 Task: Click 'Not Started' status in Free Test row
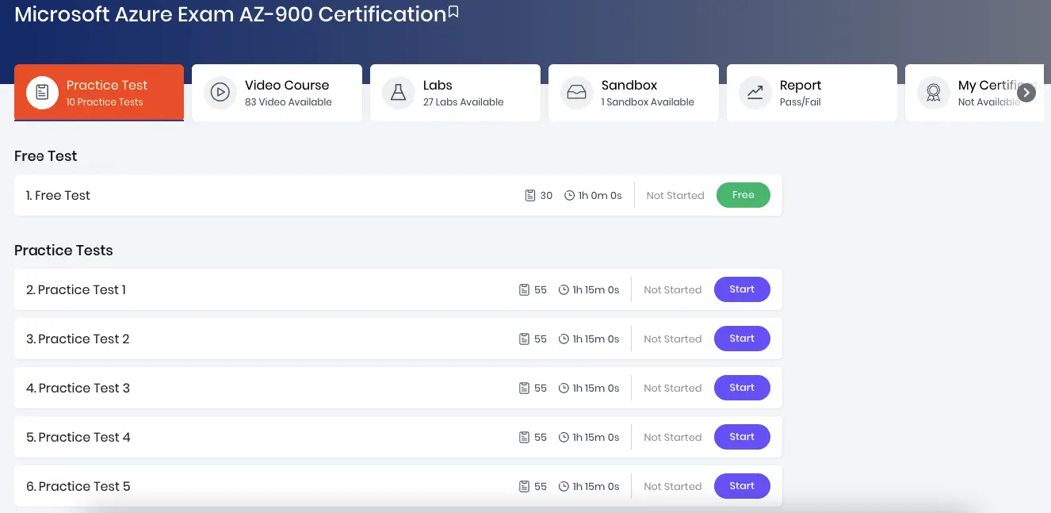tap(675, 195)
